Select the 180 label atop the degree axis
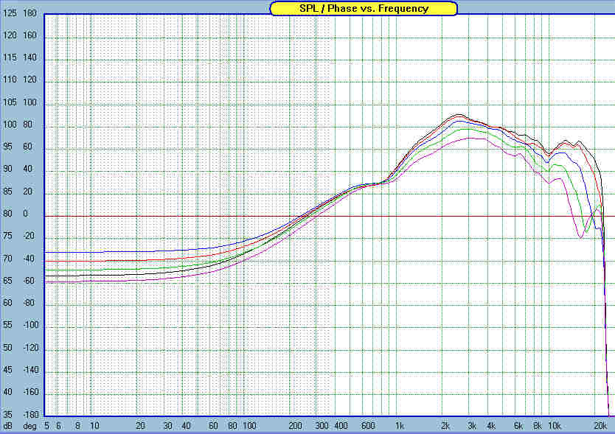 pos(29,13)
